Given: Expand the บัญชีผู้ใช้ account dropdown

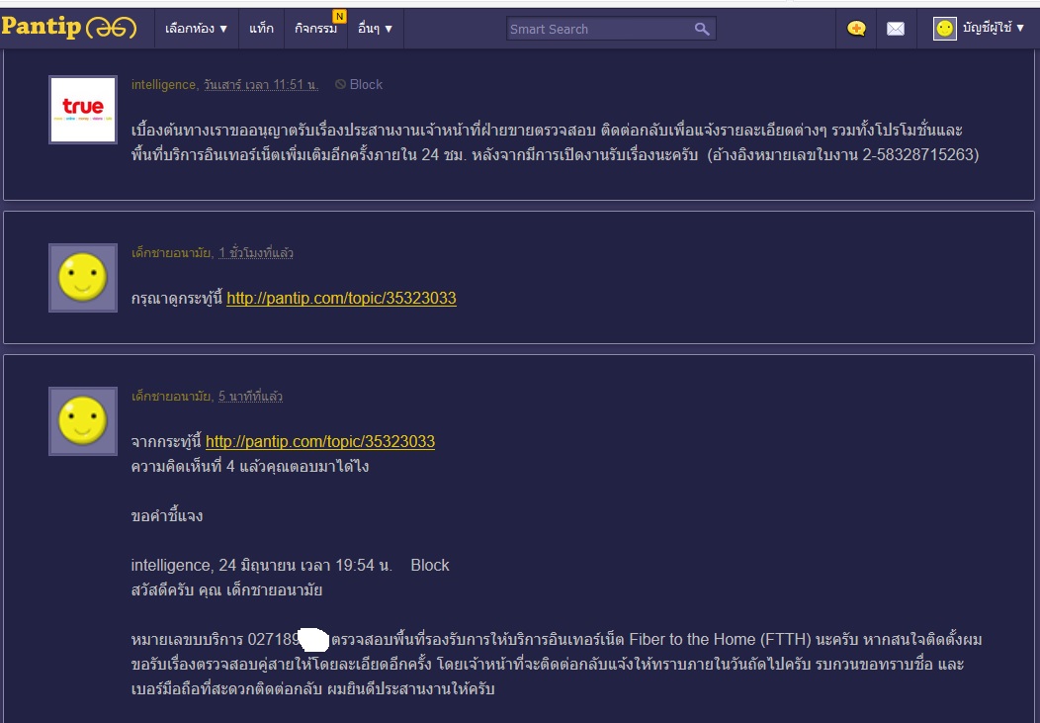Looking at the screenshot, I should click(994, 28).
